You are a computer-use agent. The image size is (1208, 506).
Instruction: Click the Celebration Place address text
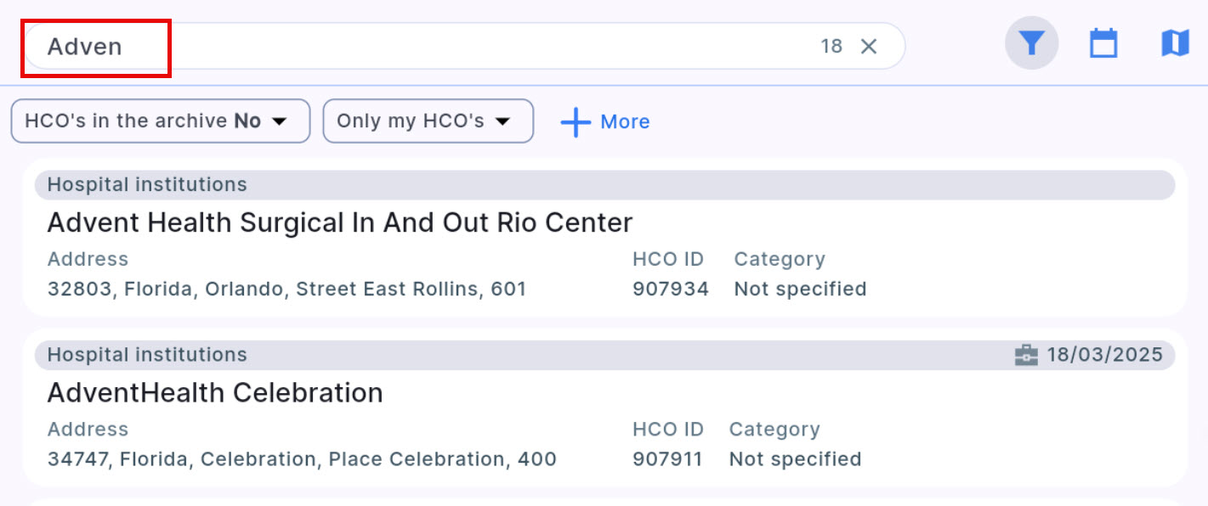302,459
